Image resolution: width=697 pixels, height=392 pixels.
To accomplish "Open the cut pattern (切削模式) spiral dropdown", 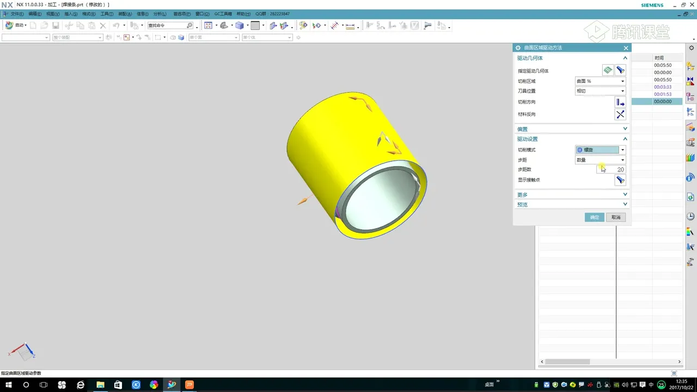I will coord(600,150).
